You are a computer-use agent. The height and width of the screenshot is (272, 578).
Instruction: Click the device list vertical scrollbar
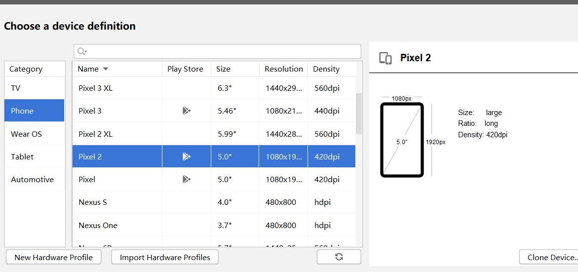coord(359,114)
